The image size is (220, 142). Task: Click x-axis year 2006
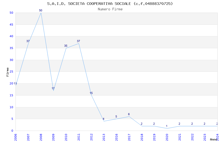(x=16, y=137)
